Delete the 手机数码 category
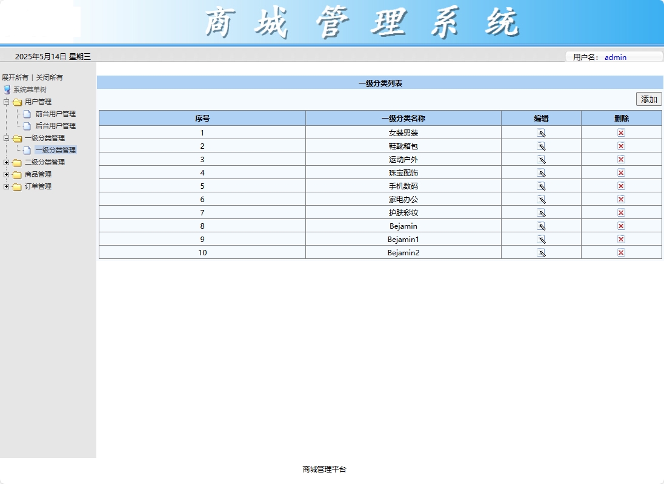The height and width of the screenshot is (484, 664). [620, 186]
